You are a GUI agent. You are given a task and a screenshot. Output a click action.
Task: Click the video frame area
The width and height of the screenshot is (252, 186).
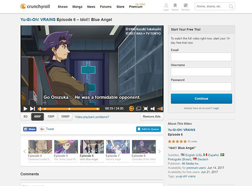(x=92, y=65)
